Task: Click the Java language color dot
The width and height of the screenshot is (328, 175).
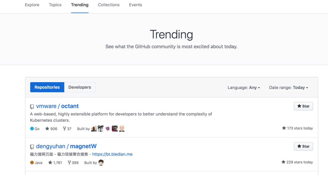Action: [32, 163]
